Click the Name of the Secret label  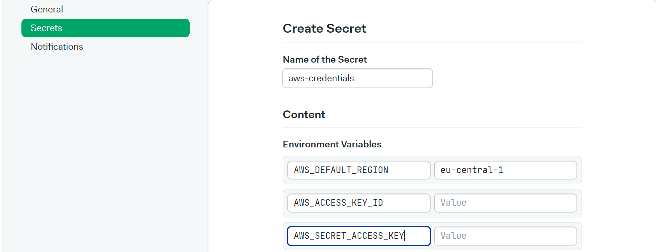pyautogui.click(x=325, y=59)
